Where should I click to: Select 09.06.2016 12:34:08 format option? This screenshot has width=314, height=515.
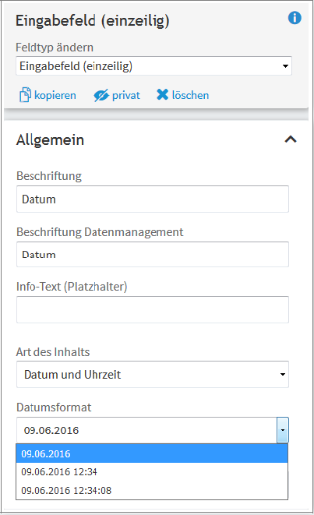pos(152,490)
